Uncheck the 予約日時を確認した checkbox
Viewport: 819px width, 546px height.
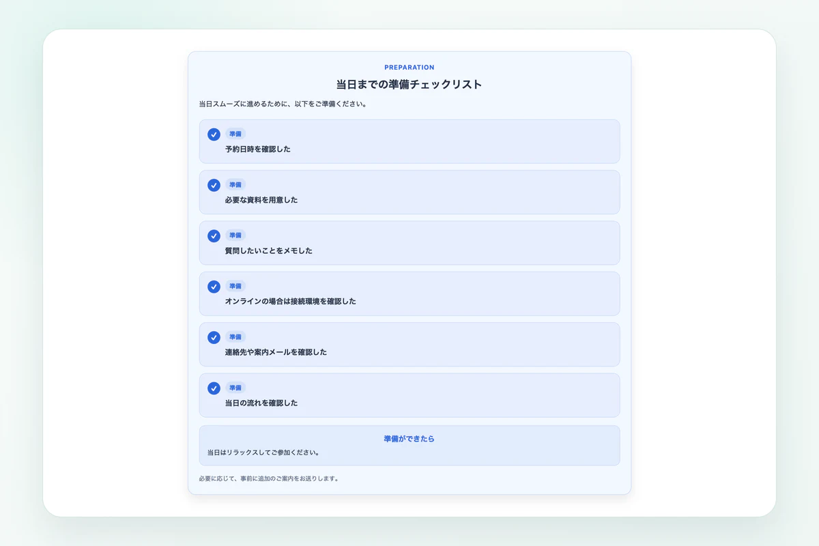point(214,134)
